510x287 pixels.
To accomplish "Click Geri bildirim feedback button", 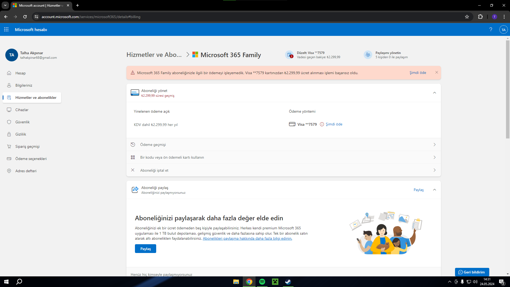I will click(x=472, y=272).
